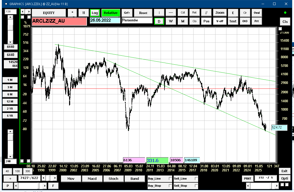Pick the parallel lines (//) tool

click(x=206, y=13)
